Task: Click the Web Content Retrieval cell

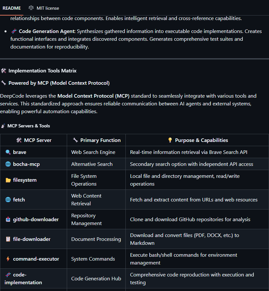Action: point(96,200)
